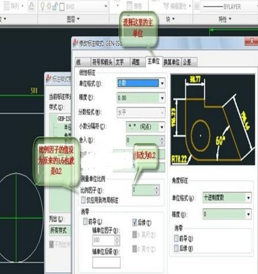The width and height of the screenshot is (258, 274).
Task: Click the Edit Attributes (编辑属性) icon
Action: coord(166,6)
